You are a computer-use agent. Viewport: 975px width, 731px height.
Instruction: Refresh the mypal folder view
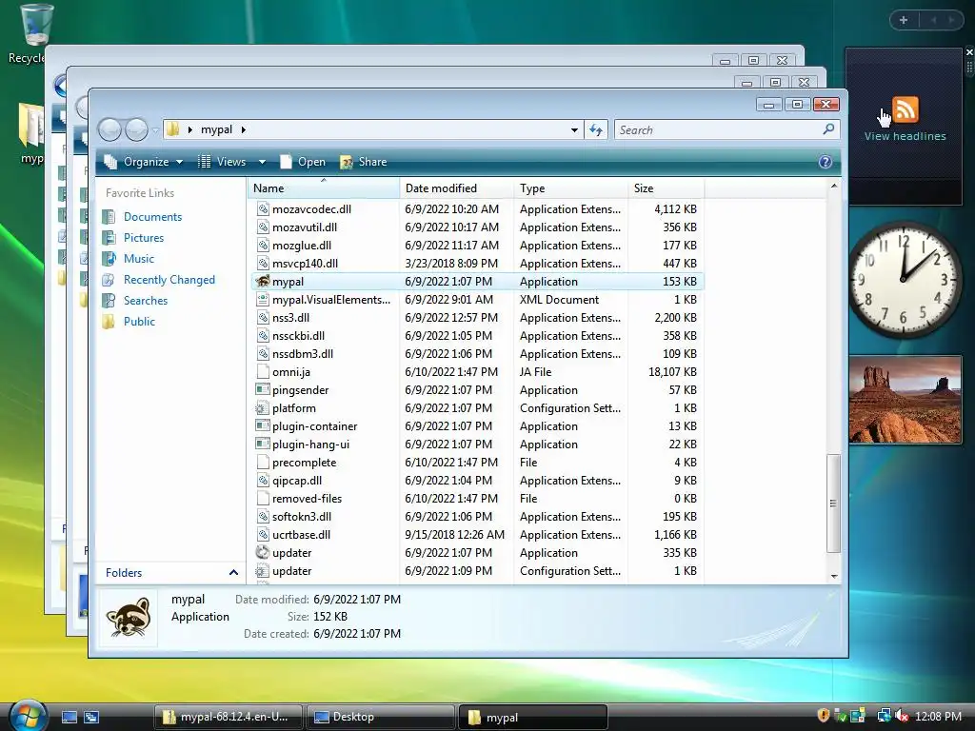pyautogui.click(x=596, y=129)
